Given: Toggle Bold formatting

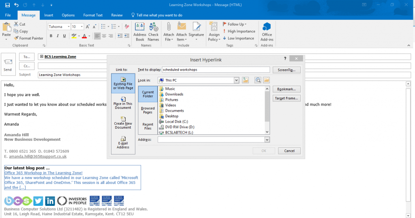Looking at the screenshot, I should pos(51,36).
